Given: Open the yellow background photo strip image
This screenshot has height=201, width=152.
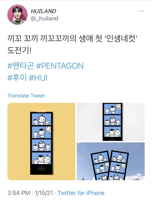Looking at the screenshot, I should click(x=41, y=141).
